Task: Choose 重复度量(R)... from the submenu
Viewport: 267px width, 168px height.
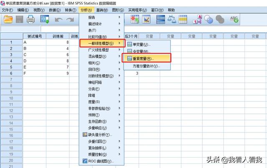Action: pos(146,58)
